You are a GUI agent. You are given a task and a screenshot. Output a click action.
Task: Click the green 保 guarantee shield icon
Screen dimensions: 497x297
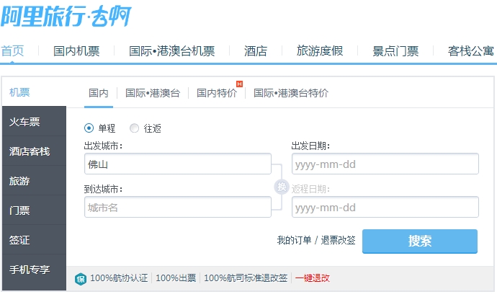(x=81, y=278)
